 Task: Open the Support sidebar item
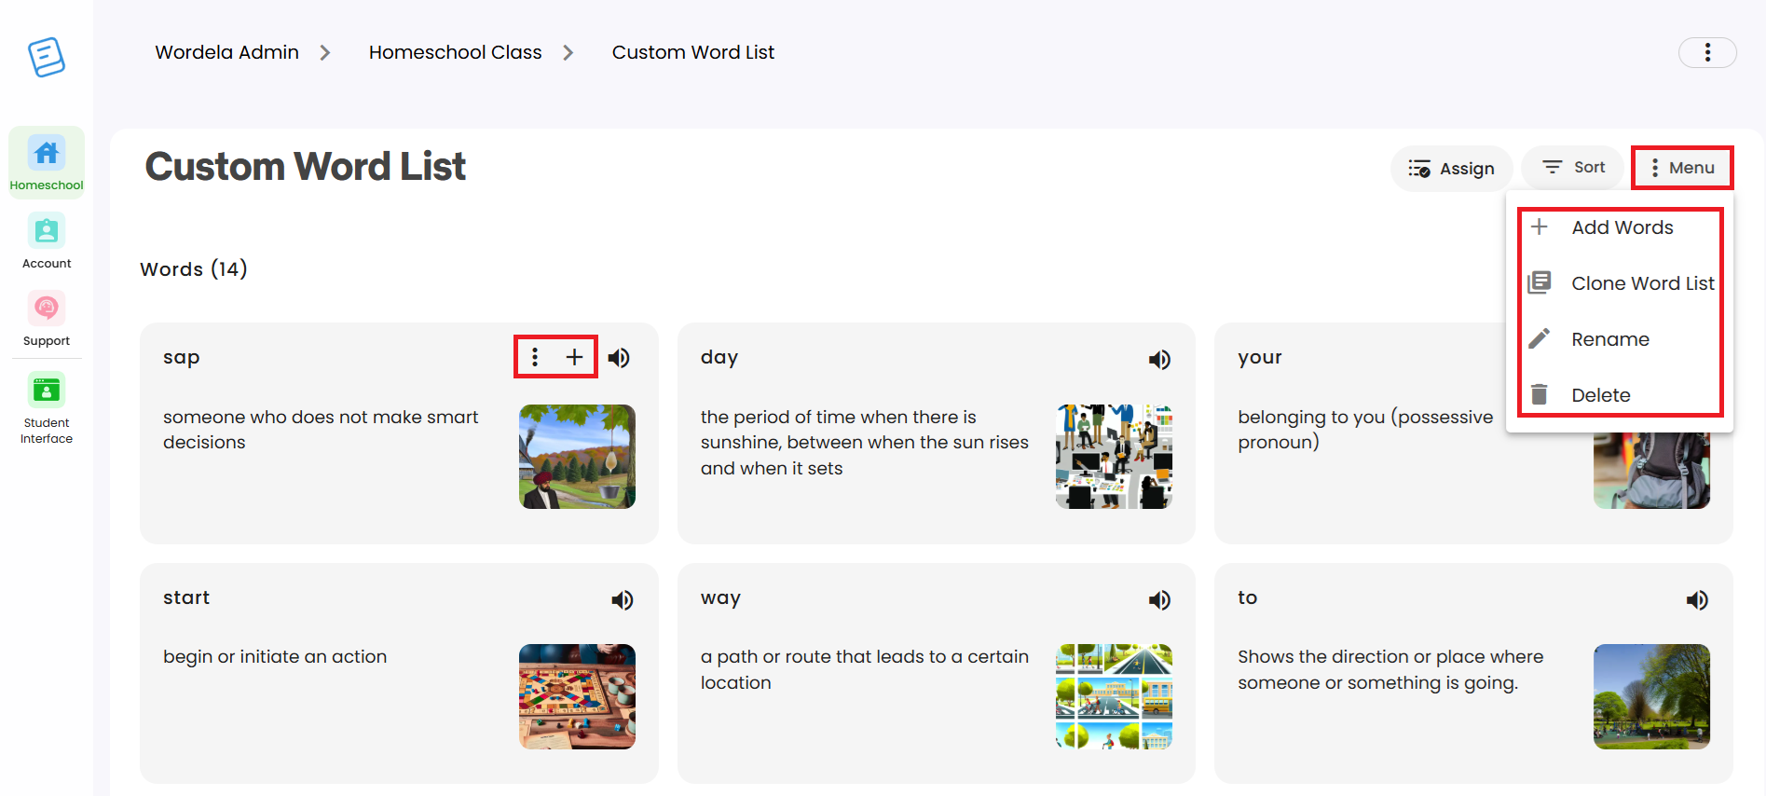[x=47, y=319]
